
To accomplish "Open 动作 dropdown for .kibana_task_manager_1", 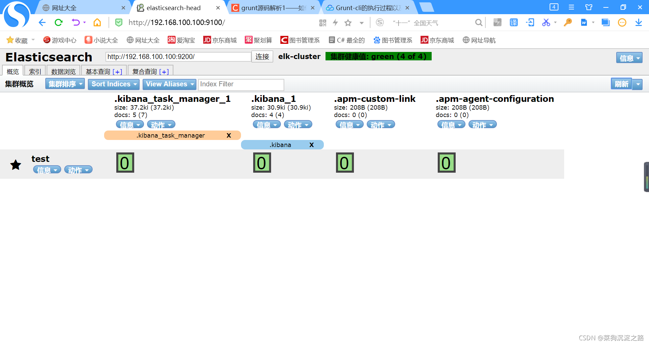I will point(161,124).
